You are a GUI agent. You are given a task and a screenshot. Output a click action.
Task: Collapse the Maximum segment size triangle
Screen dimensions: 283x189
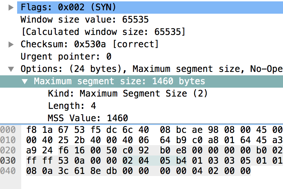pos(25,81)
